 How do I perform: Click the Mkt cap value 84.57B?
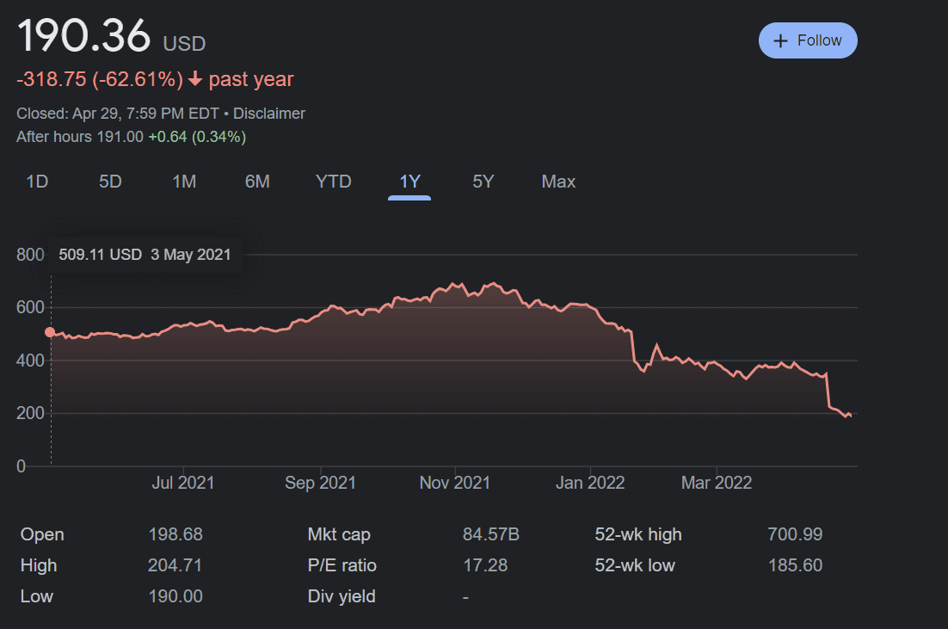click(491, 534)
